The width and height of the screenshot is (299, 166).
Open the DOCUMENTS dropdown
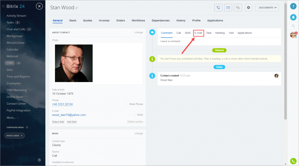tap(267, 8)
